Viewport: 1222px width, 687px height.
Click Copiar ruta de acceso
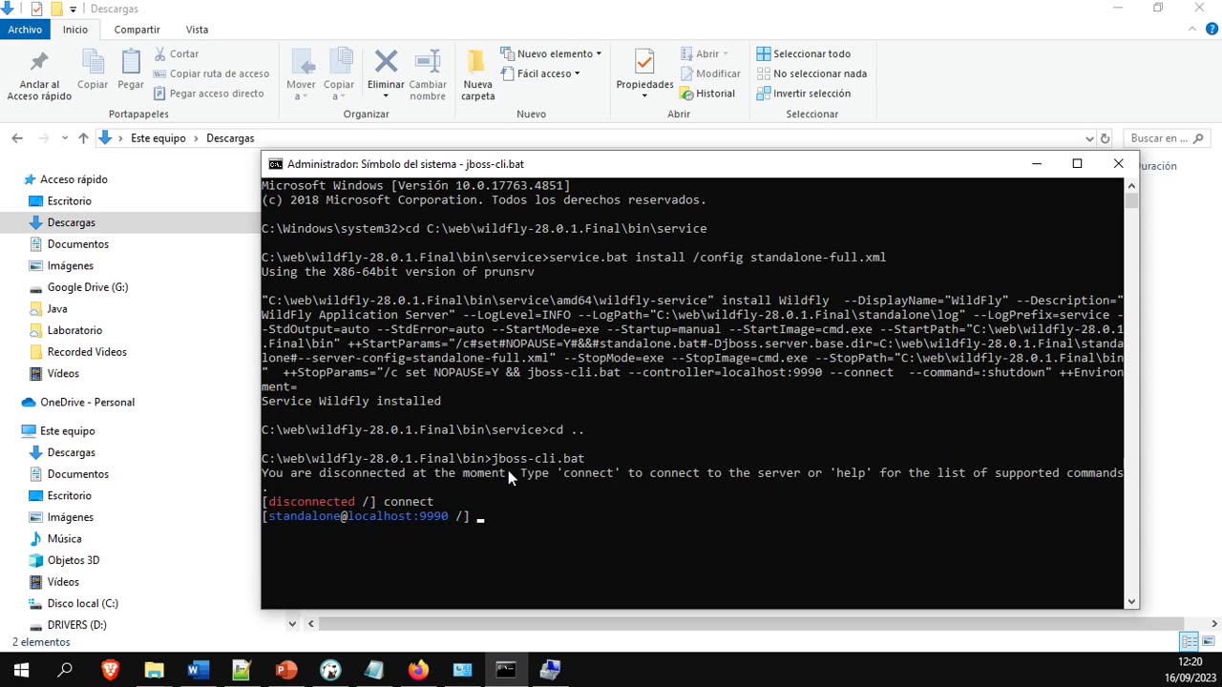(211, 73)
